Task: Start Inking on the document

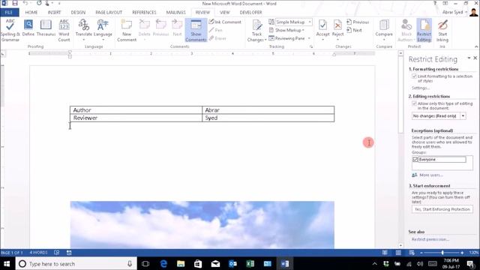Action: [442, 30]
